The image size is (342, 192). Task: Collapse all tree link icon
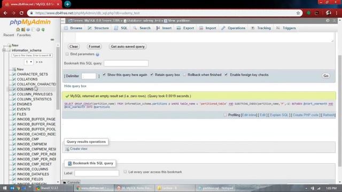click(52, 39)
